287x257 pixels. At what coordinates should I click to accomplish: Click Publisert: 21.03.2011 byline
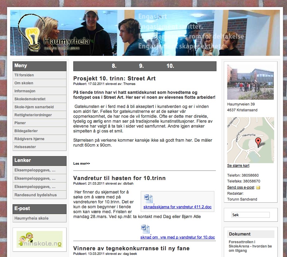[x=103, y=183]
